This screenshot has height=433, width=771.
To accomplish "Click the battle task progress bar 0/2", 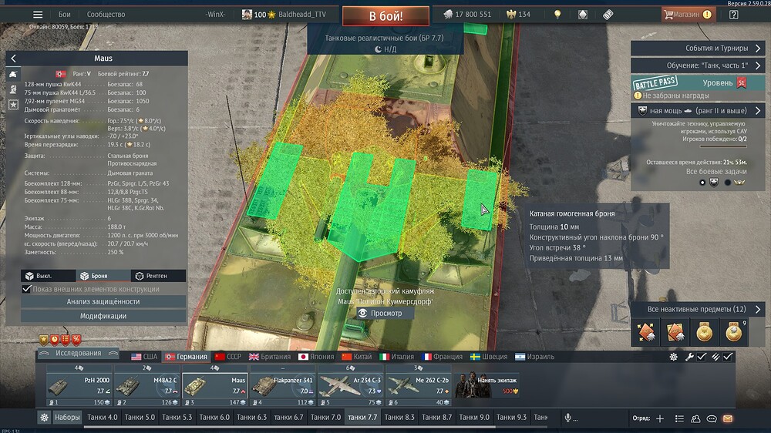I will pyautogui.click(x=723, y=146).
